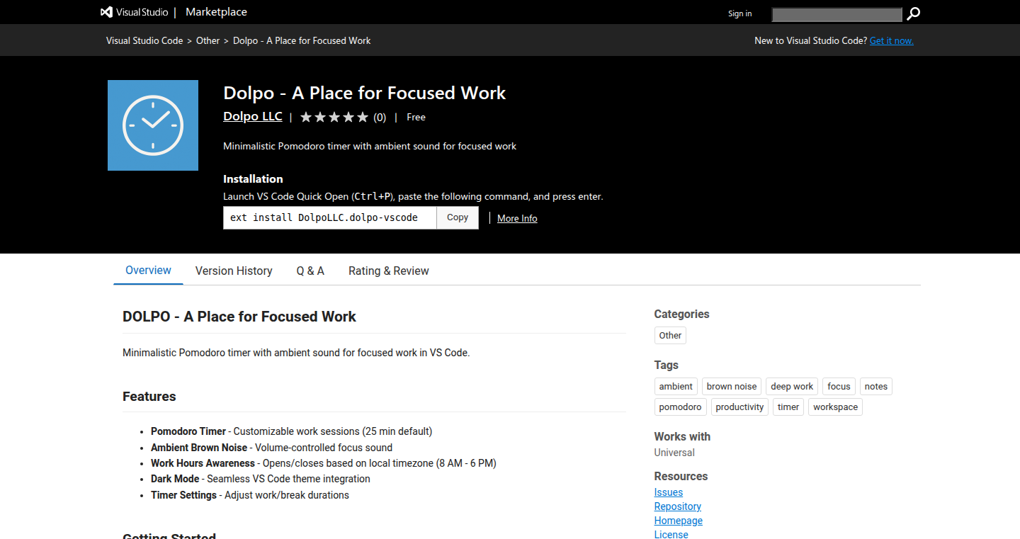Viewport: 1020px width, 539px height.
Task: Click the Get it now link
Action: pos(892,40)
